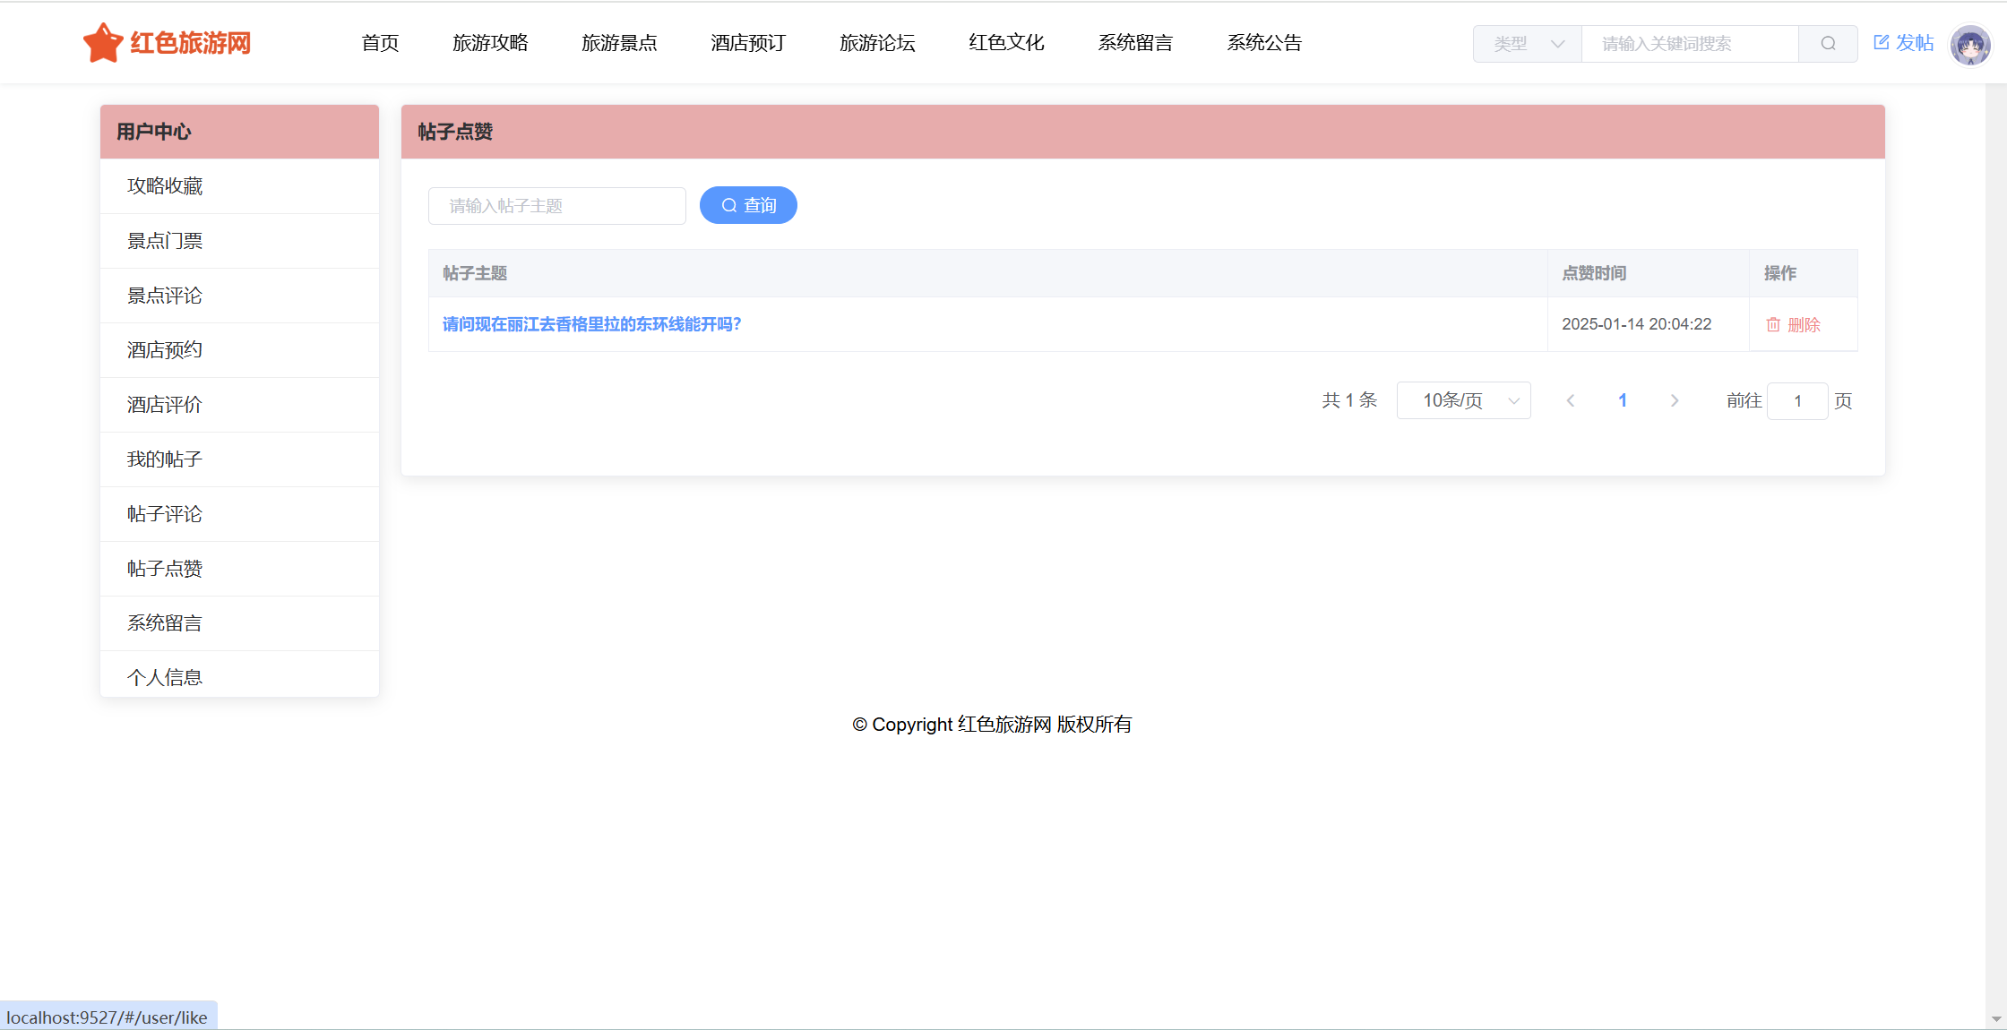
Task: Click the 请输入帖子主题 input field
Action: tap(557, 206)
